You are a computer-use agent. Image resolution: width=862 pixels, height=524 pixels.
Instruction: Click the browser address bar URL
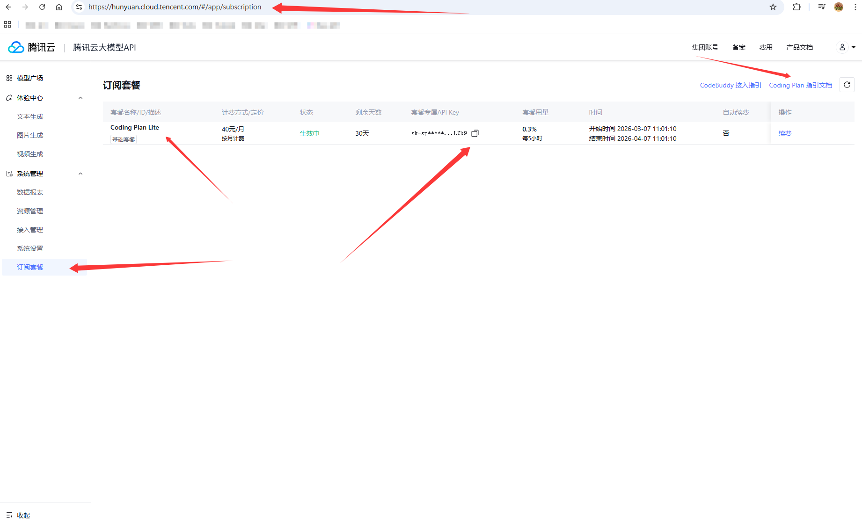[x=175, y=7]
